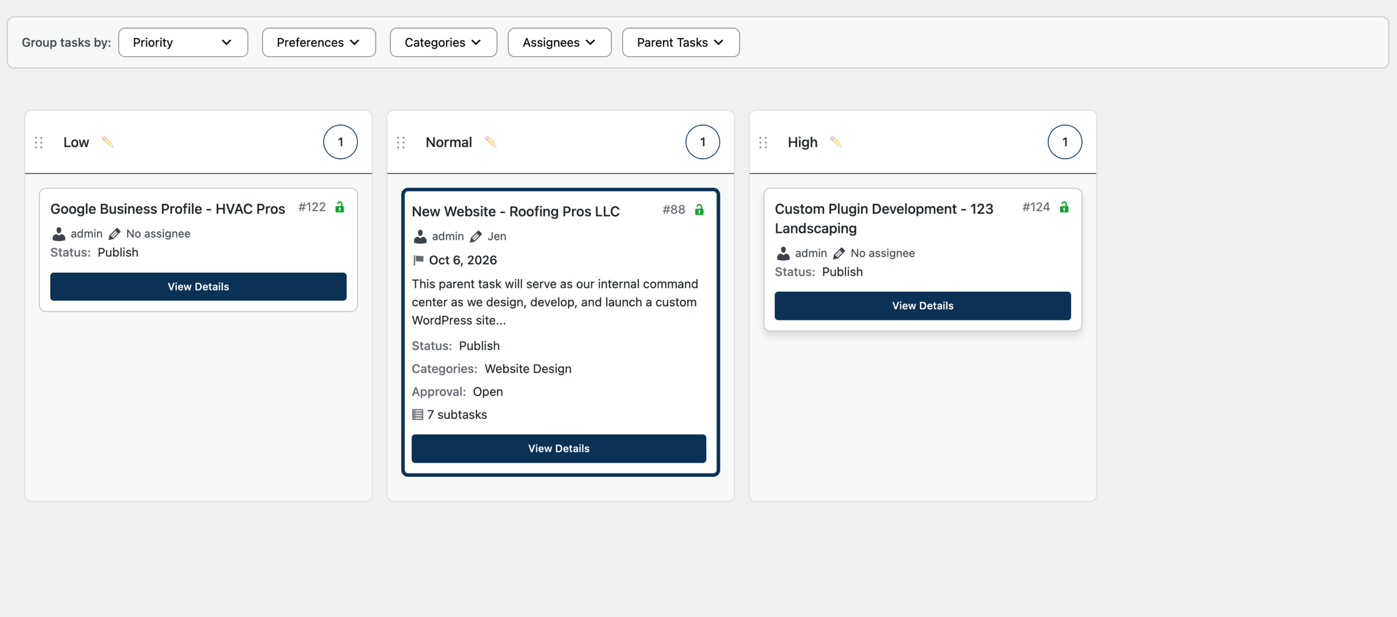
Task: Click the drag handle of High column
Action: point(763,143)
